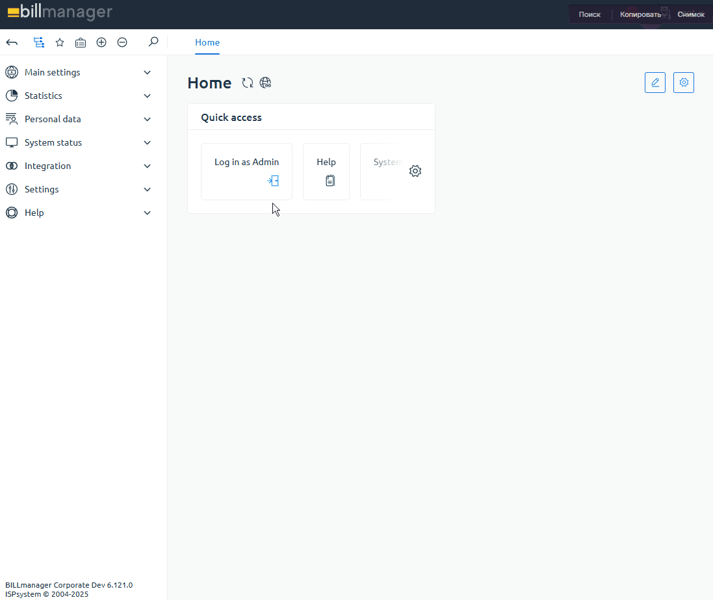
Task: Refresh the Home page with reload icon
Action: point(248,83)
